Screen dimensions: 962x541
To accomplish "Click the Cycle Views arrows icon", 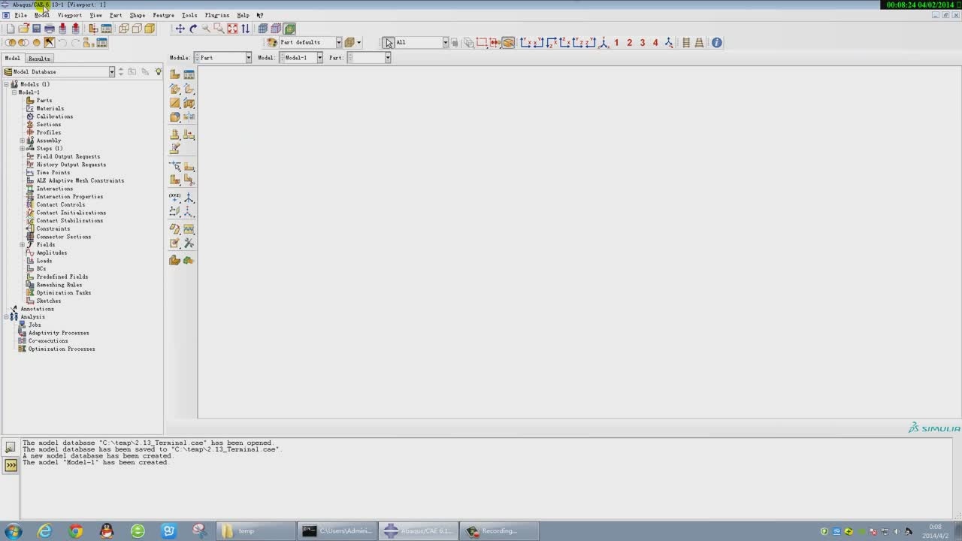I will 245,29.
